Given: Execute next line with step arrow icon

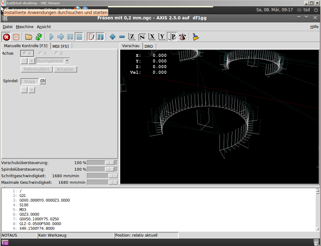Looking at the screenshot, I should click(x=61, y=37).
